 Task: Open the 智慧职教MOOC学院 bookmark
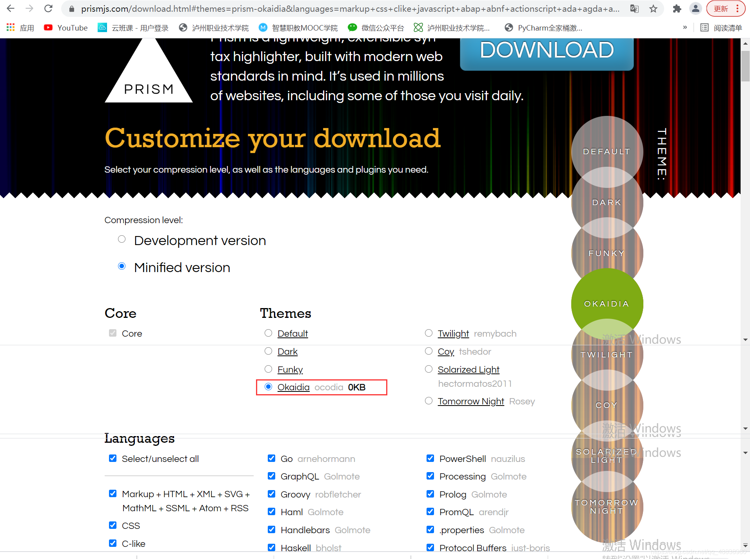[x=298, y=28]
